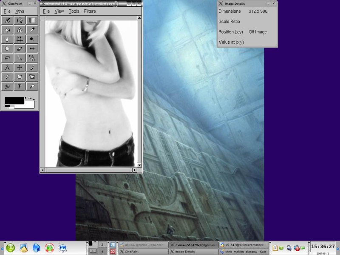
Task: Select the Text tool
Action: (20, 86)
